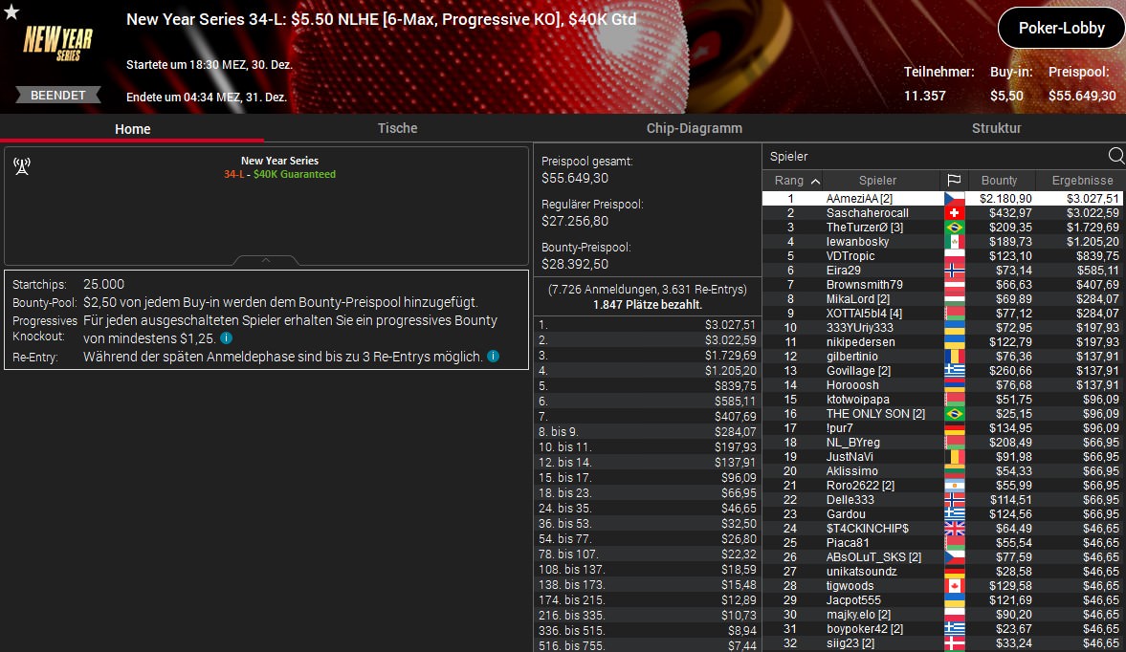Viewport: 1126px width, 652px height.
Task: Open the Chip-Diagramm tab
Action: pyautogui.click(x=694, y=128)
